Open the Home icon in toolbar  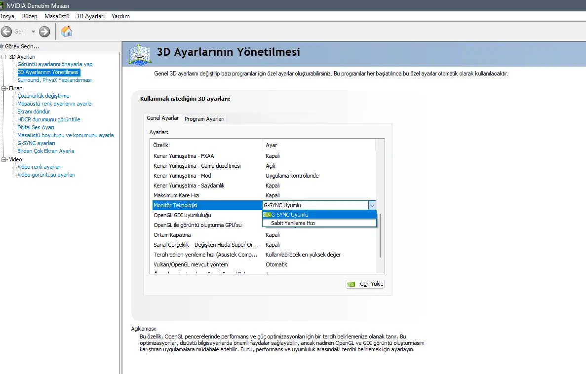pos(67,32)
